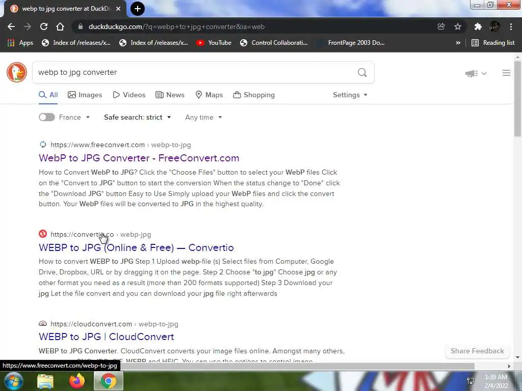The height and width of the screenshot is (391, 522).
Task: Toggle the France region switch
Action: coord(46,117)
